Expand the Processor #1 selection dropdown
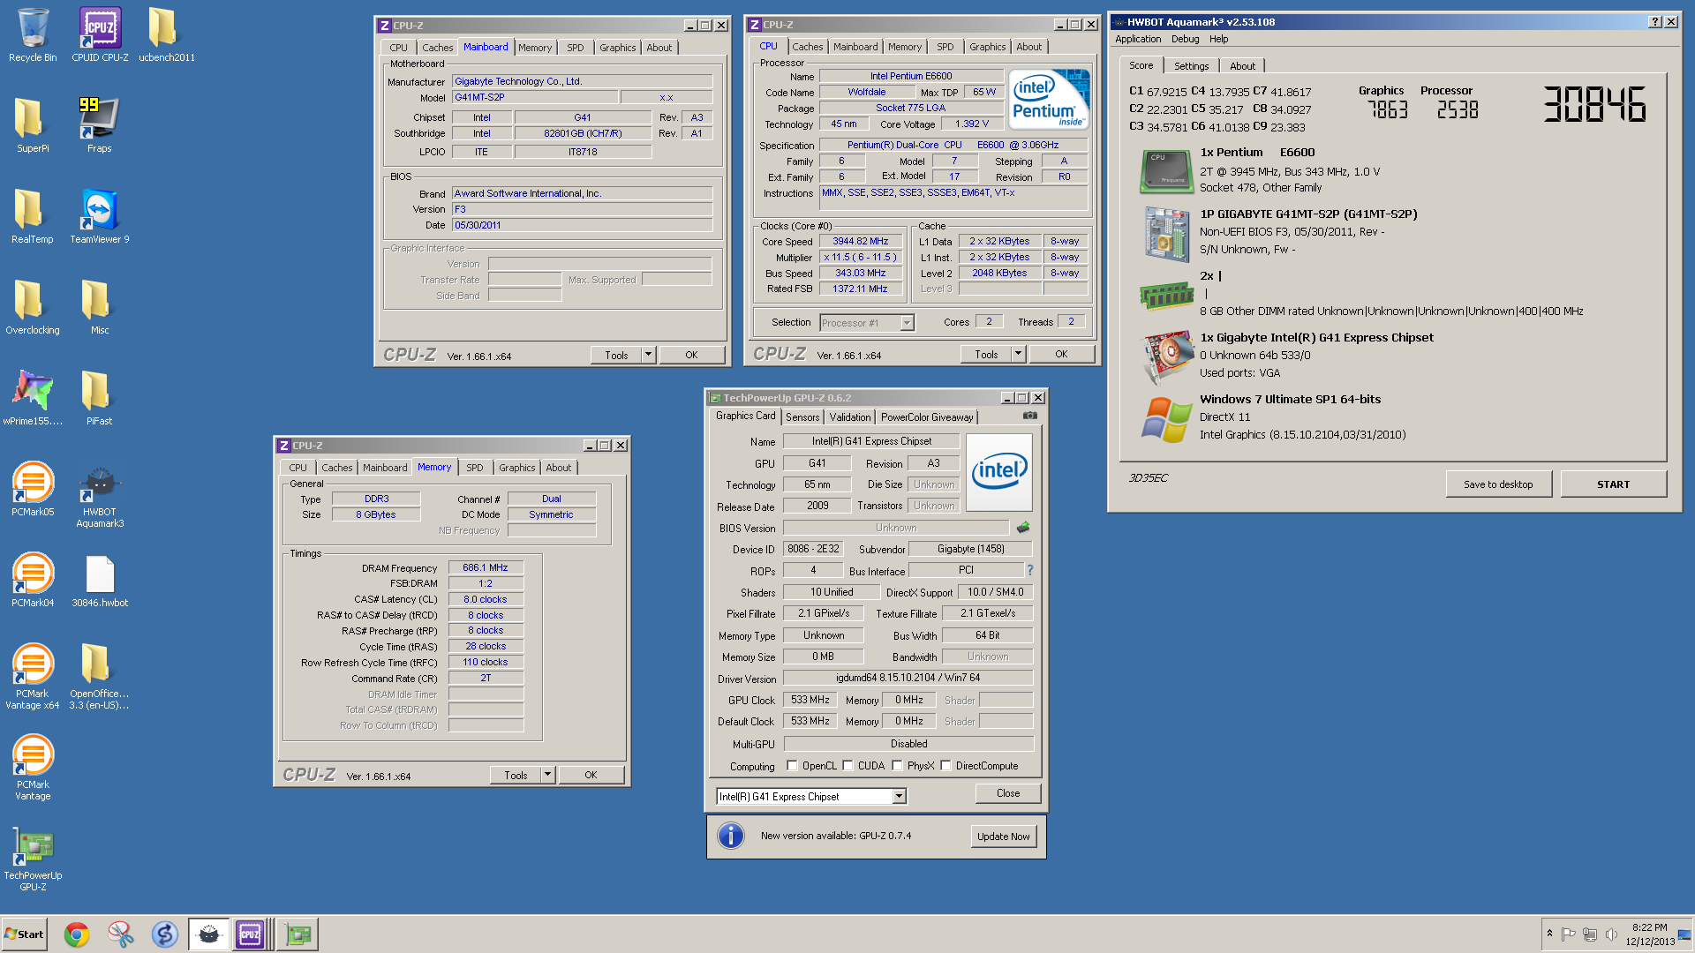Image resolution: width=1695 pixels, height=953 pixels. tap(907, 323)
